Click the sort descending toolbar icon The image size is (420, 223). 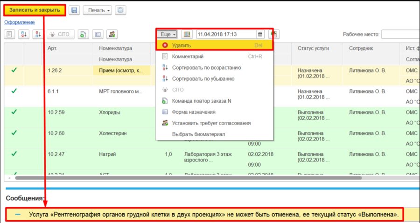coord(38,34)
